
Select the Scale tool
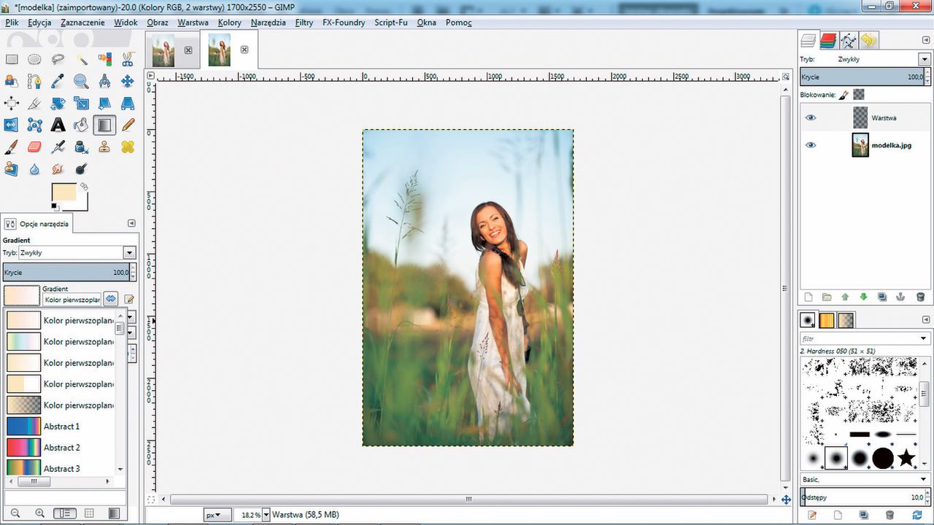coord(81,103)
